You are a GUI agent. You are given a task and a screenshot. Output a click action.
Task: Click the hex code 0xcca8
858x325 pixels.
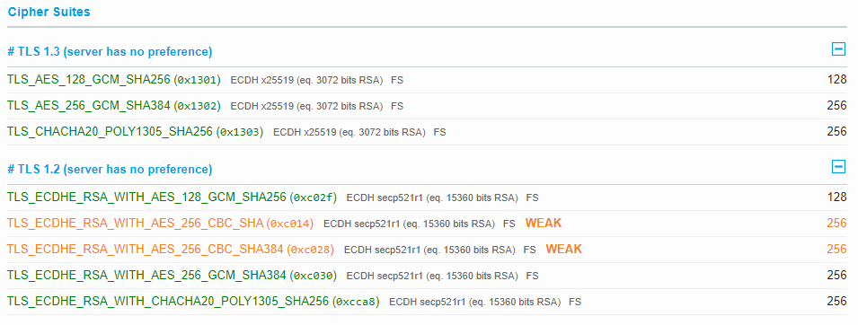(356, 302)
